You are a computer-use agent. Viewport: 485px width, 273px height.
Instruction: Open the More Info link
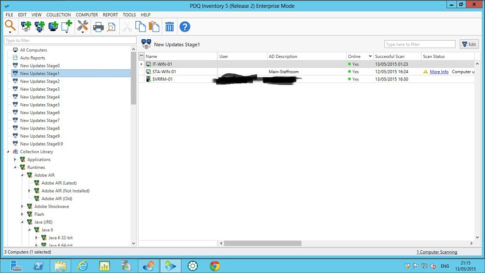[439, 72]
